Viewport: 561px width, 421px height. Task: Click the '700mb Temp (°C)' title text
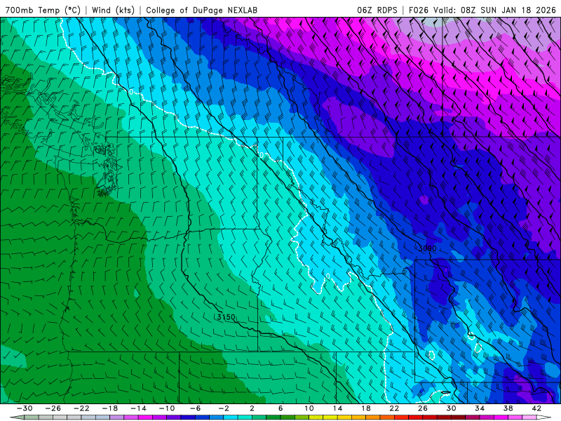coord(43,10)
